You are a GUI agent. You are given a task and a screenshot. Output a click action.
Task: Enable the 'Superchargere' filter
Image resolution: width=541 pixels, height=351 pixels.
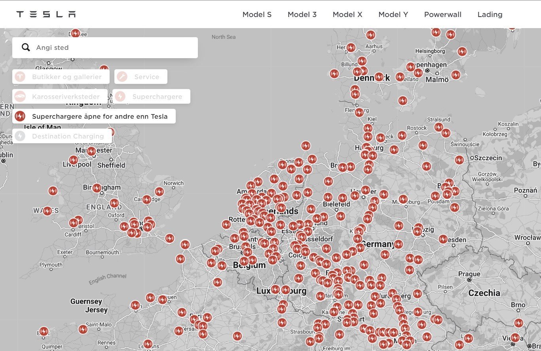pyautogui.click(x=151, y=97)
